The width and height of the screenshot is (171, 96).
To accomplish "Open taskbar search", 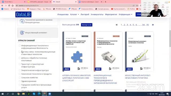I will click(8, 94).
